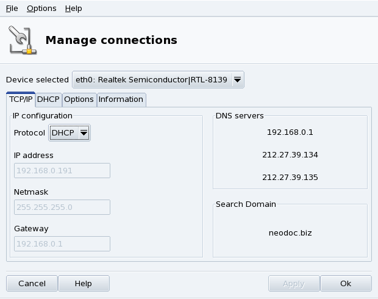The width and height of the screenshot is (378, 299).
Task: Open the File menu
Action: [x=12, y=9]
